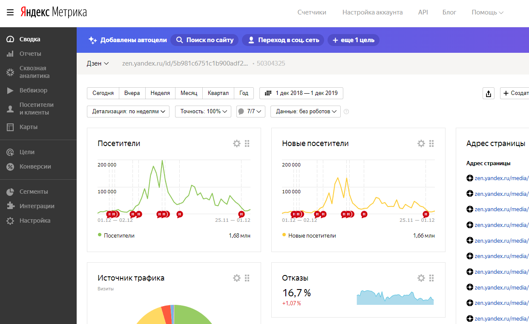Image resolution: width=529 pixels, height=324 pixels.
Task: Expand the Дзен counter selector
Action: (x=98, y=63)
